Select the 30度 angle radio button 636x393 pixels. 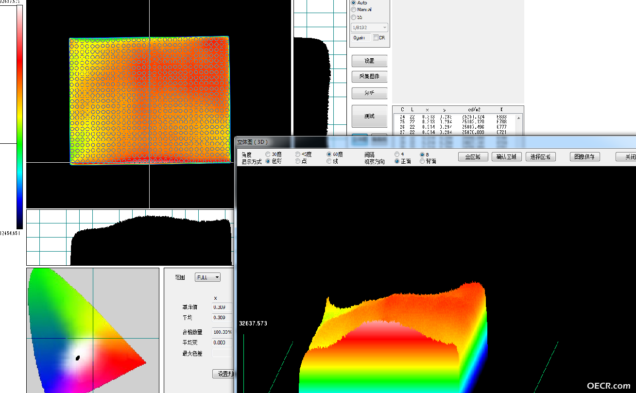pos(268,154)
